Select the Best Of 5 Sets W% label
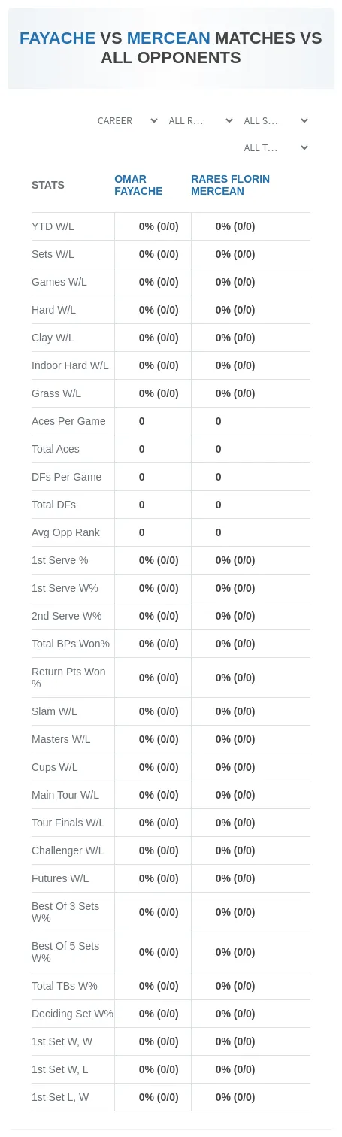The width and height of the screenshot is (342, 1137). pos(65,952)
